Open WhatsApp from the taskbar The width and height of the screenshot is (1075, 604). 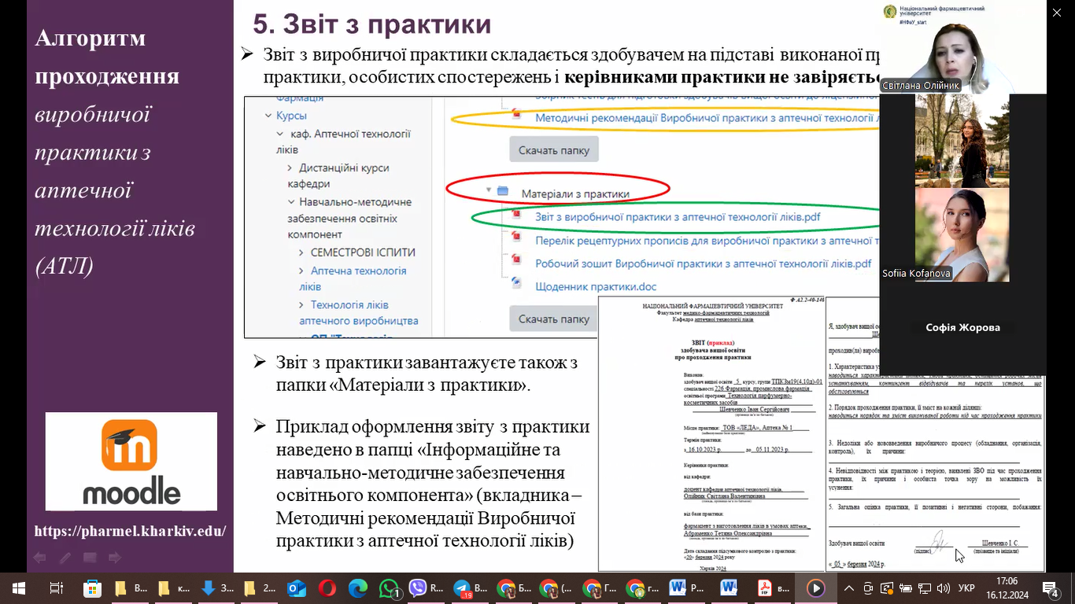click(390, 587)
